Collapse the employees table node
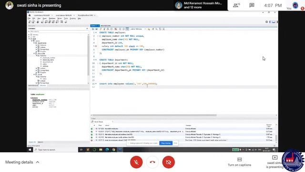The width and height of the screenshot is (305, 172). pyautogui.click(x=34, y=54)
